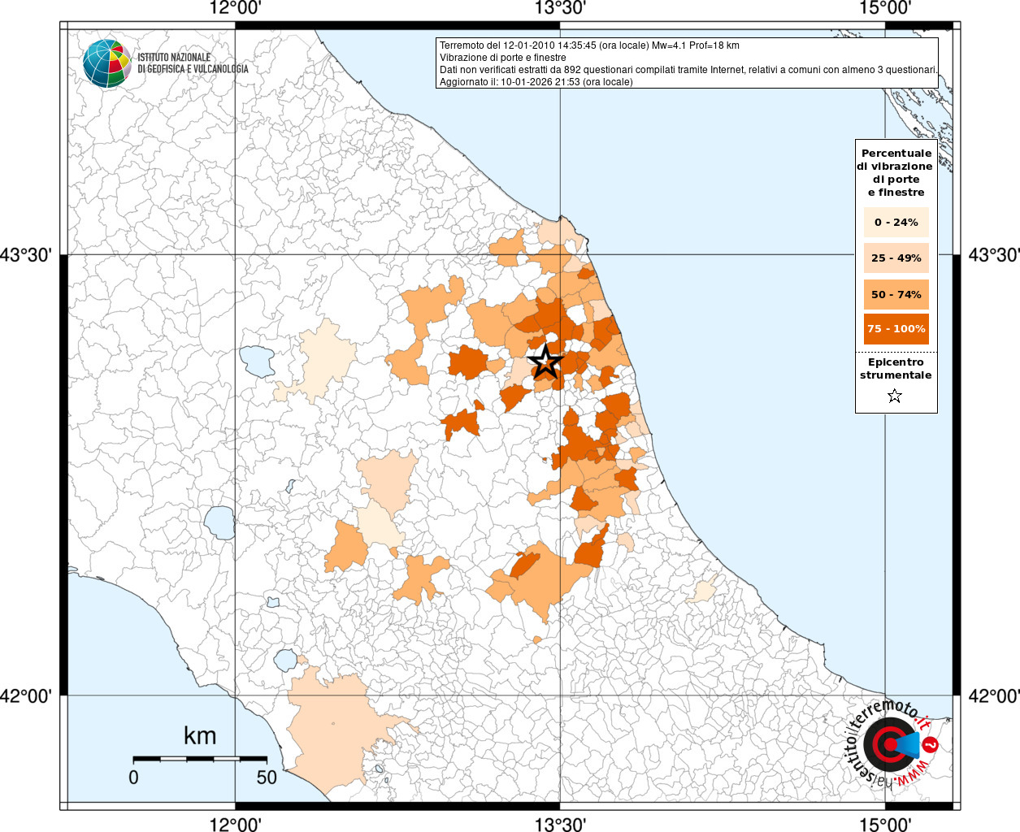Click the 'Vibrazione di porte e finestre' line
The height and width of the screenshot is (832, 1020).
(503, 58)
